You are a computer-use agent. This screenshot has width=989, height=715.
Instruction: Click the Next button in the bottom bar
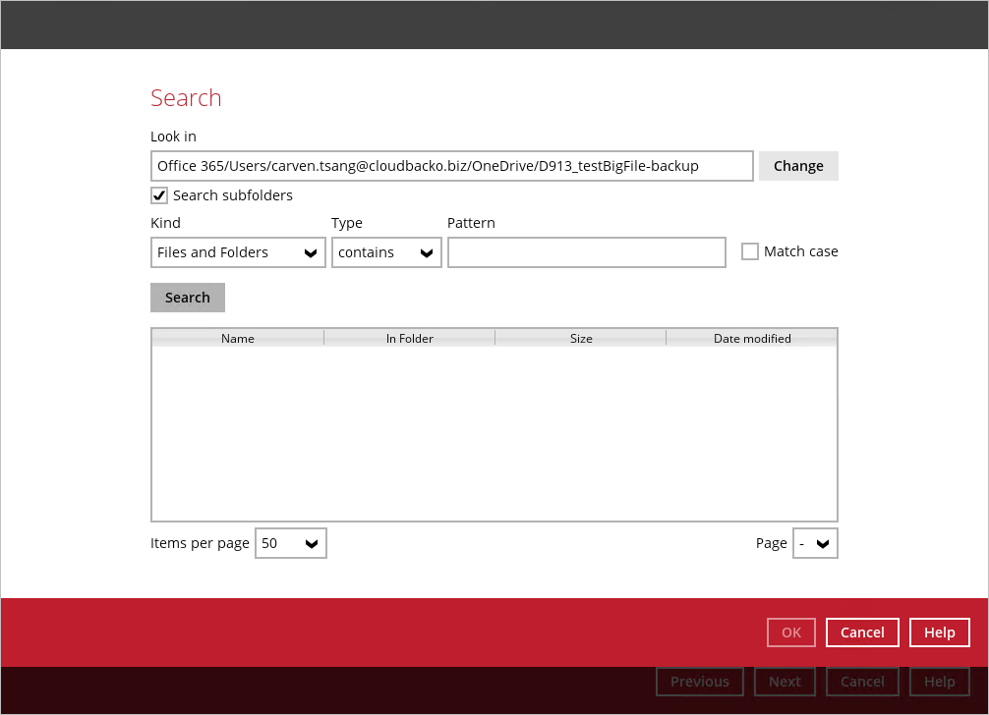(x=785, y=682)
